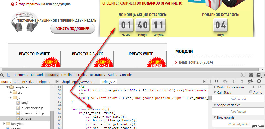Click the jquery.scrollto.js file icon
The height and width of the screenshot is (129, 265).
(x=18, y=113)
